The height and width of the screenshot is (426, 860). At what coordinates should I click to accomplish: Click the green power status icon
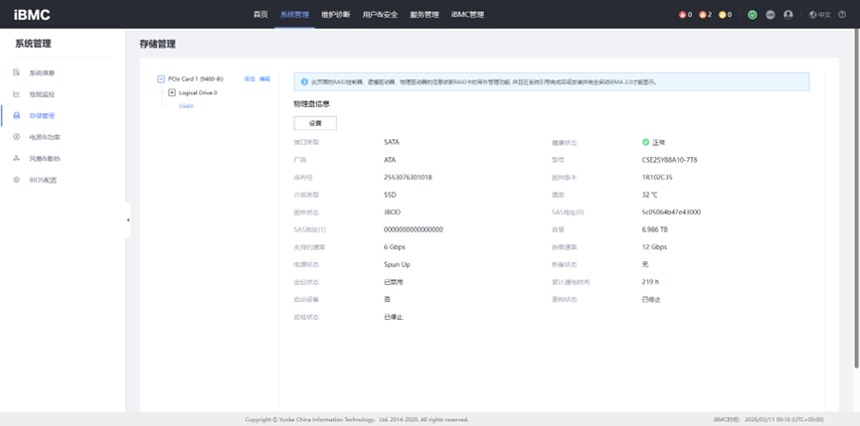[x=752, y=15]
